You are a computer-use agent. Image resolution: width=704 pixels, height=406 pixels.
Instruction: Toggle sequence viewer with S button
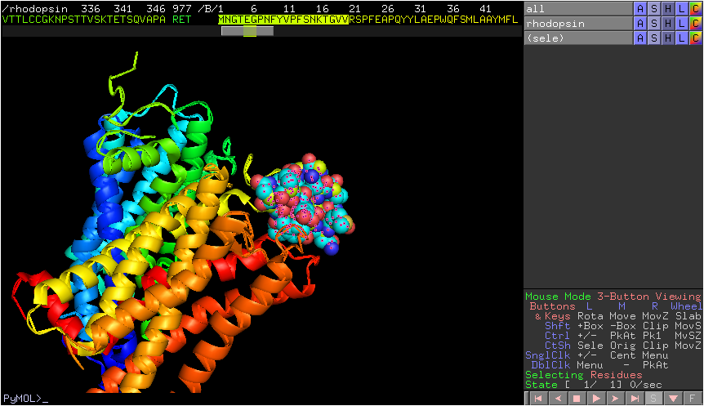pos(653,399)
